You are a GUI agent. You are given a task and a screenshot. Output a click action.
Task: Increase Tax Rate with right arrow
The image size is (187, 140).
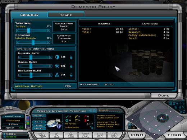[49, 31]
